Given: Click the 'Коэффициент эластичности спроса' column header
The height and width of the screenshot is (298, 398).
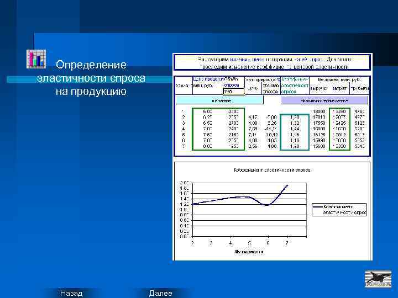Looking at the screenshot, I should pos(295,86).
